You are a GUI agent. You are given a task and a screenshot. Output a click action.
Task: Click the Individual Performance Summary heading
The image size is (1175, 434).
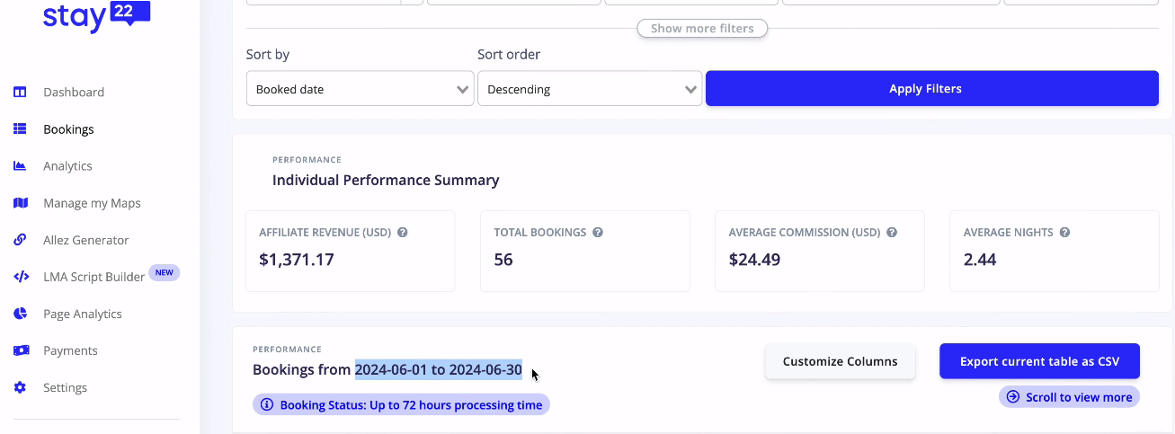tap(386, 180)
